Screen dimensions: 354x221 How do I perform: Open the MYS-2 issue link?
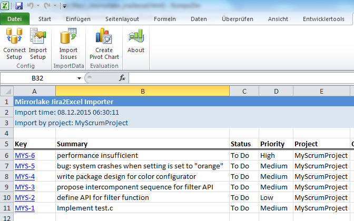pos(25,198)
